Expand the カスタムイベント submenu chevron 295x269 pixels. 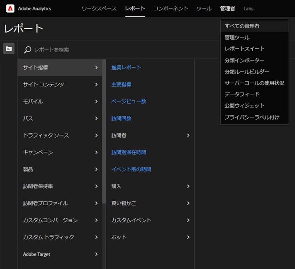188,220
